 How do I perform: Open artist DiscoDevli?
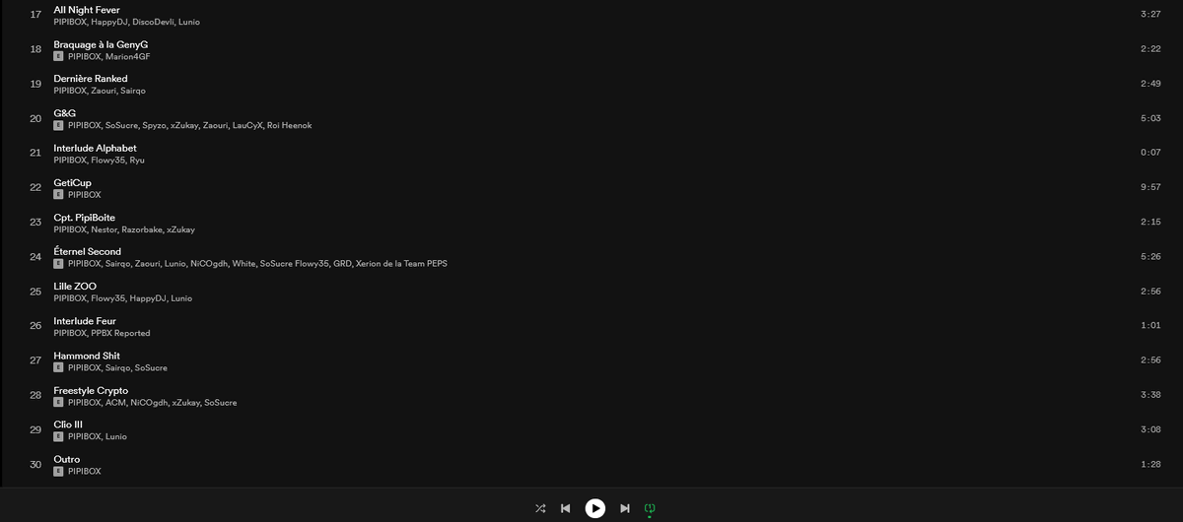click(153, 22)
